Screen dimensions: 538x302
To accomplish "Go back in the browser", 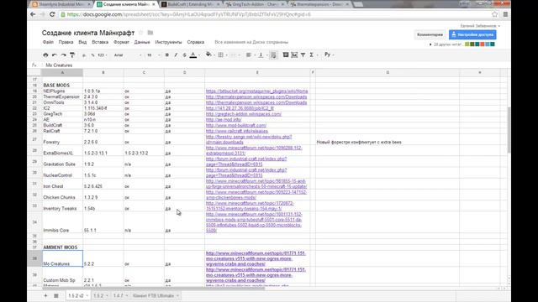I will pos(33,14).
